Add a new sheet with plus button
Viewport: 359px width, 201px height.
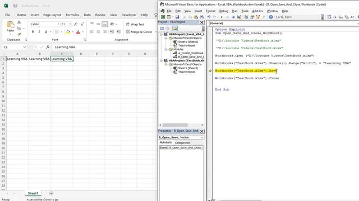pos(51,194)
